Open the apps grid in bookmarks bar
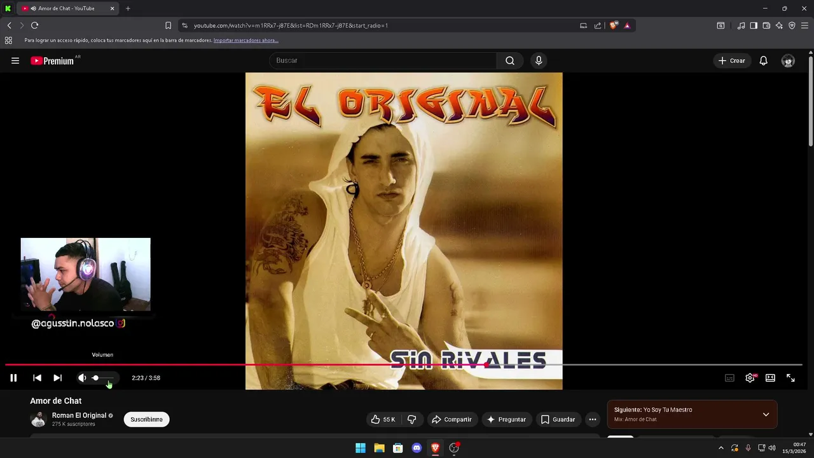This screenshot has height=458, width=814. (x=8, y=40)
